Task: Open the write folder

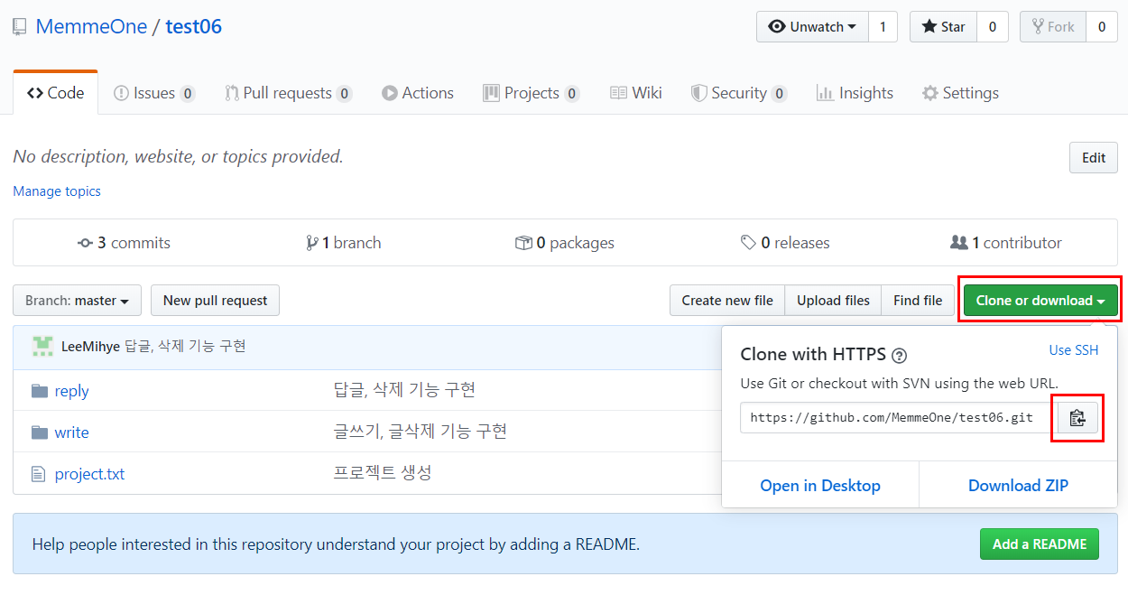Action: click(71, 432)
